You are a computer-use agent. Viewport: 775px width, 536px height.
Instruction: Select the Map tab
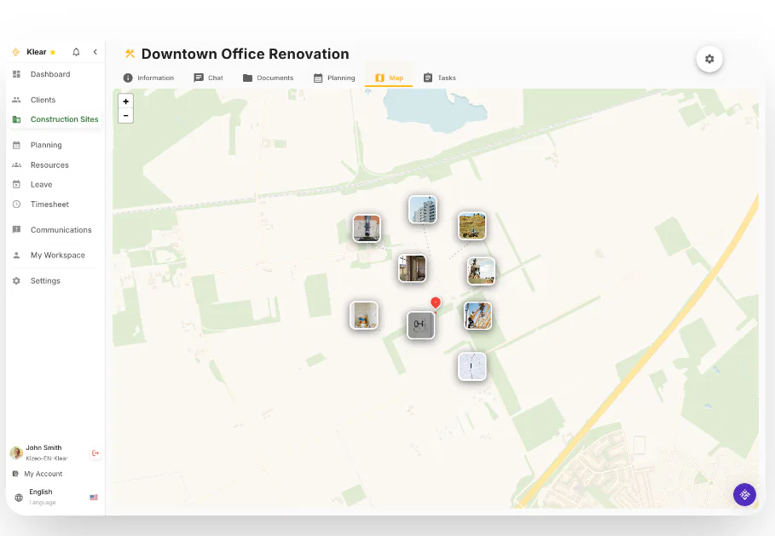click(x=389, y=78)
